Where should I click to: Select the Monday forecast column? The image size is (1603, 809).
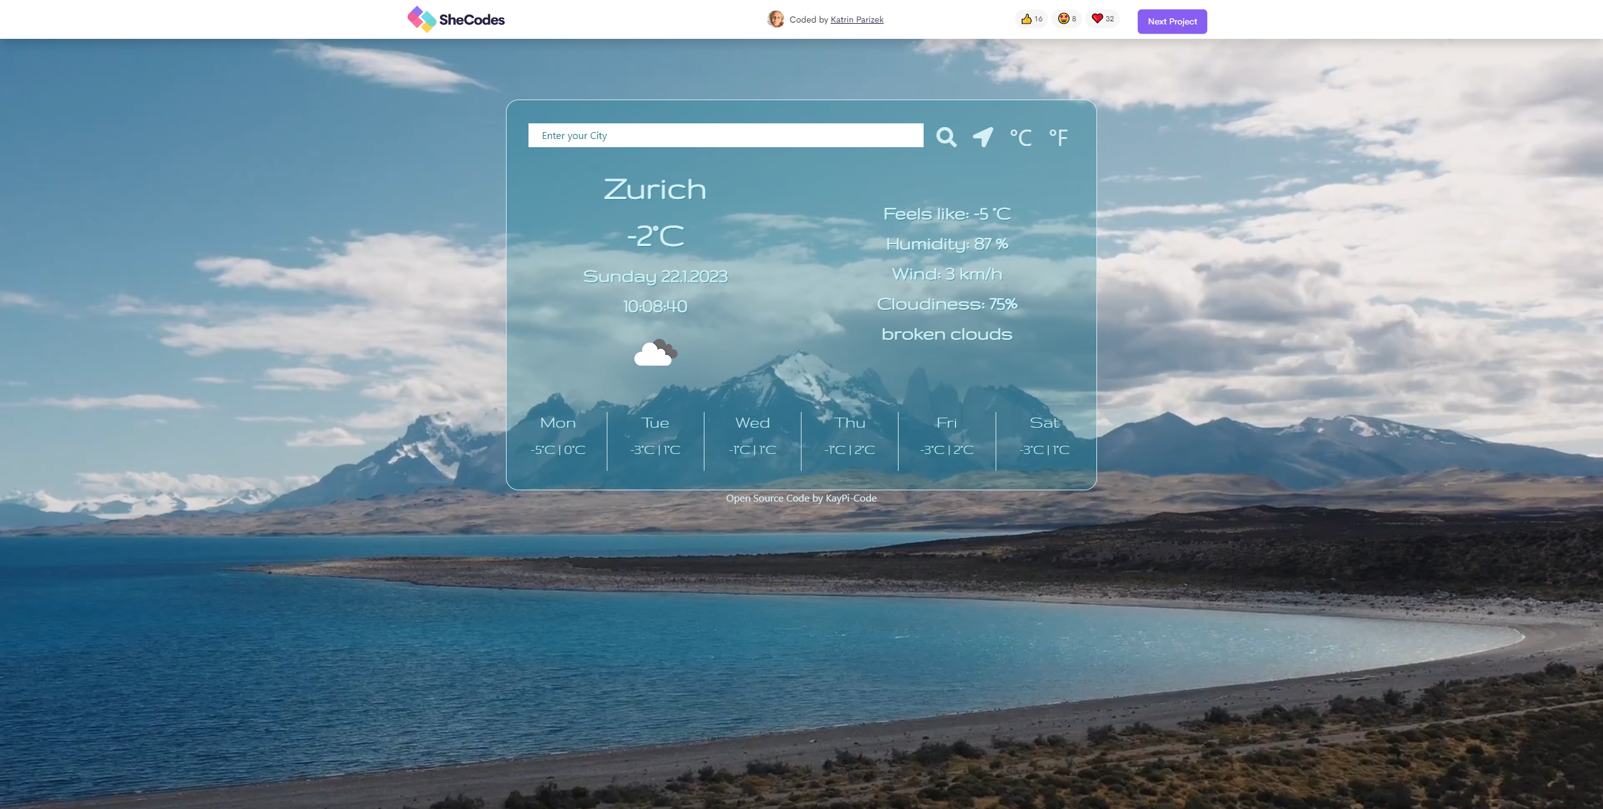pos(557,435)
